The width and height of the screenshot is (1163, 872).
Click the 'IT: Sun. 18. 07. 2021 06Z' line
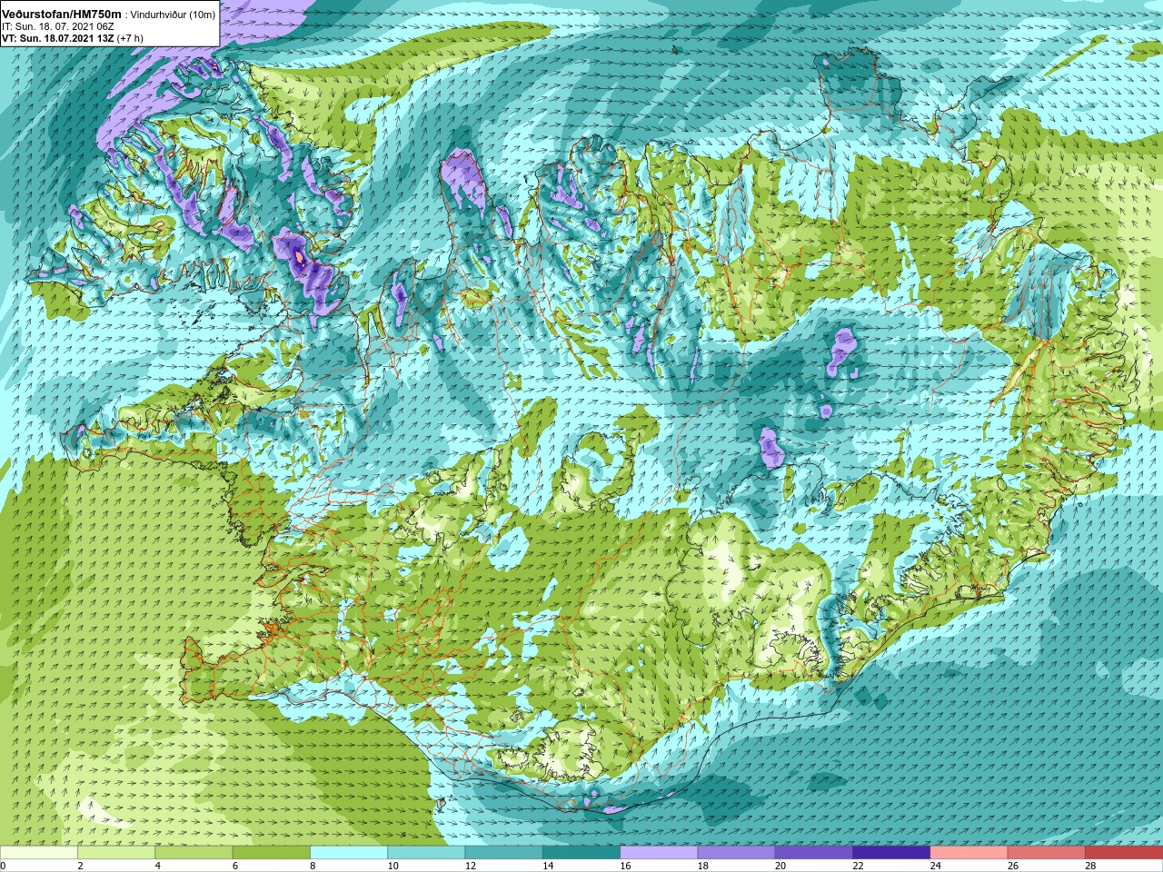coord(58,27)
